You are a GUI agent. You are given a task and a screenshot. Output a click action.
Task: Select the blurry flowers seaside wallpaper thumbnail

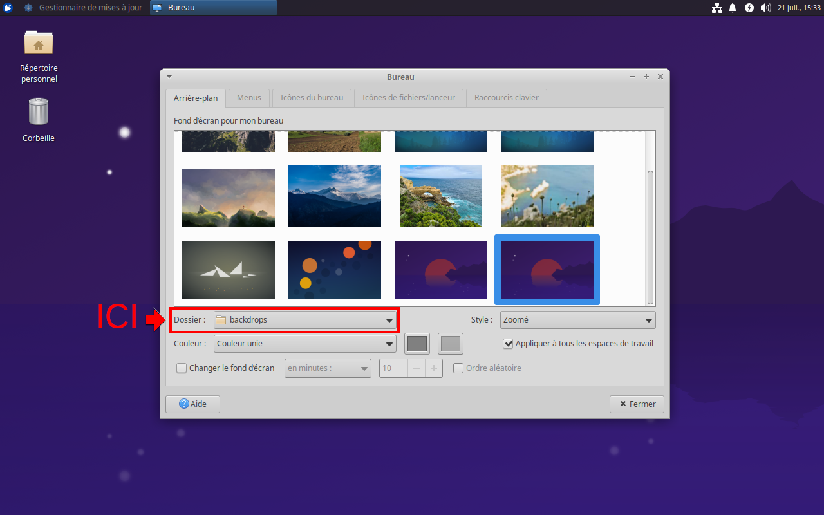click(x=547, y=196)
